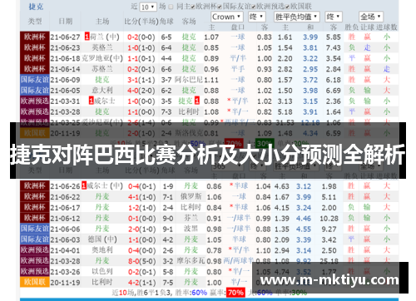416x301 pixels.
Task: Open score 4-2(1-1) of 比利时 vs 丹麦
Action: coord(141,283)
